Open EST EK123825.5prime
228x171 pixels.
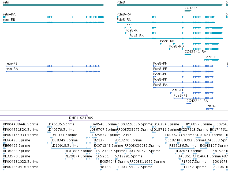pyautogui.click(x=110, y=151)
